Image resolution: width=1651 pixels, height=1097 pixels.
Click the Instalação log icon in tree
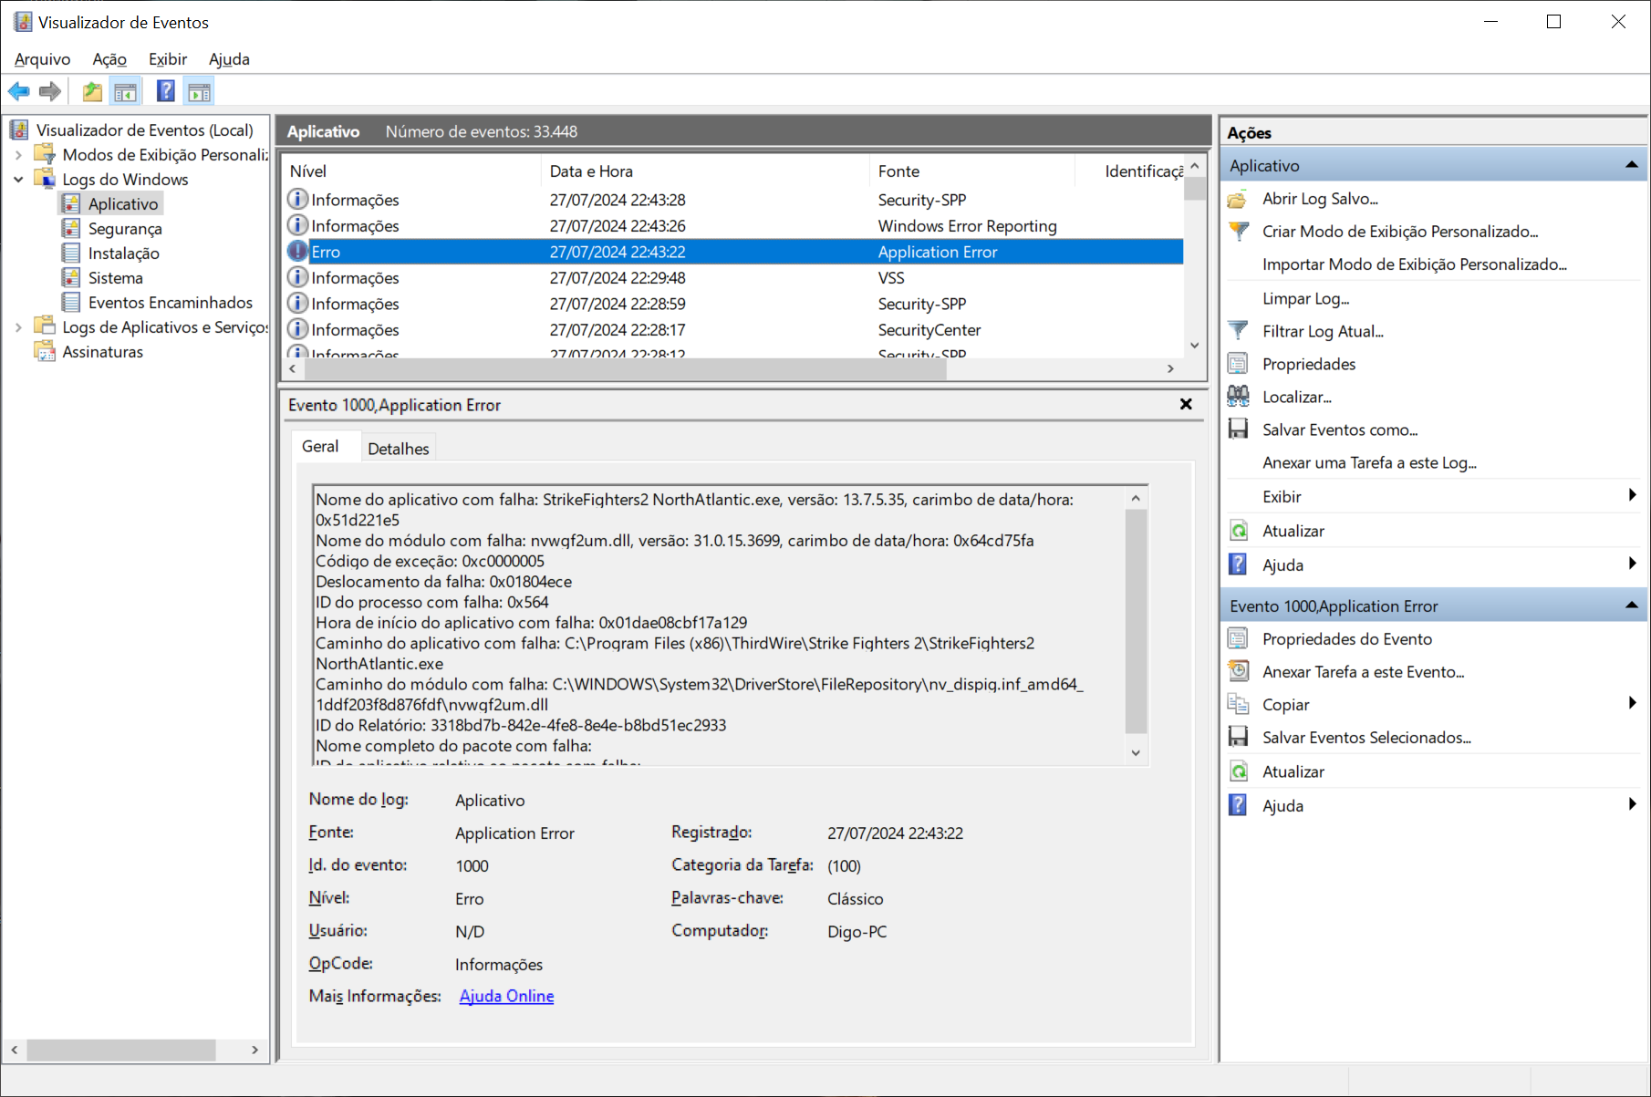71,254
